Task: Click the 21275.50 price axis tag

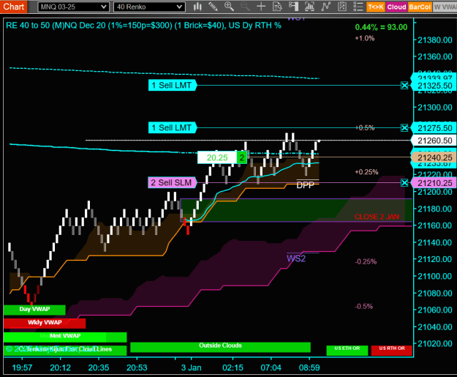Action: pos(434,128)
